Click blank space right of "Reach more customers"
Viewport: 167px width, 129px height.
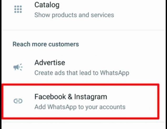point(121,44)
